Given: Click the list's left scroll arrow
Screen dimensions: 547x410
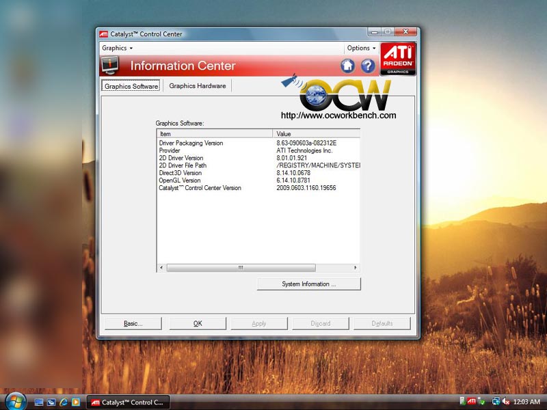Looking at the screenshot, I should pyautogui.click(x=161, y=267).
